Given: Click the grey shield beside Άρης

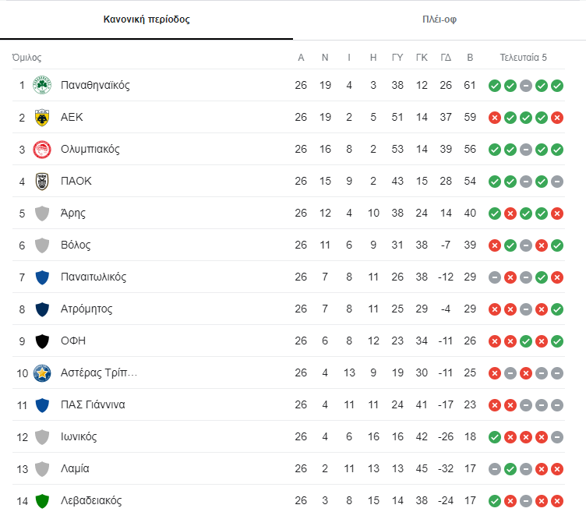Looking at the screenshot, I should (x=42, y=214).
